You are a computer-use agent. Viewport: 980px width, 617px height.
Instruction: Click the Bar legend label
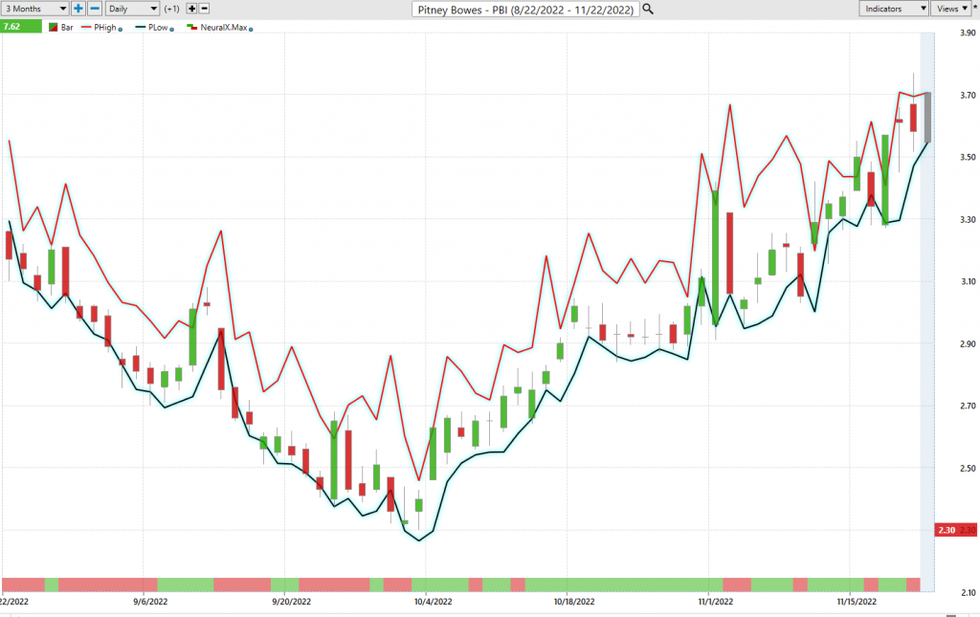(x=67, y=28)
